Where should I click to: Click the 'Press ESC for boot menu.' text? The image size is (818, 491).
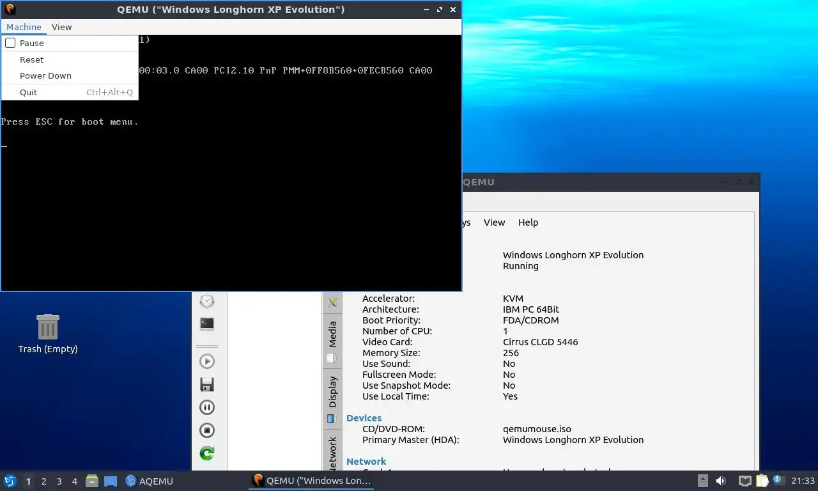pos(70,121)
